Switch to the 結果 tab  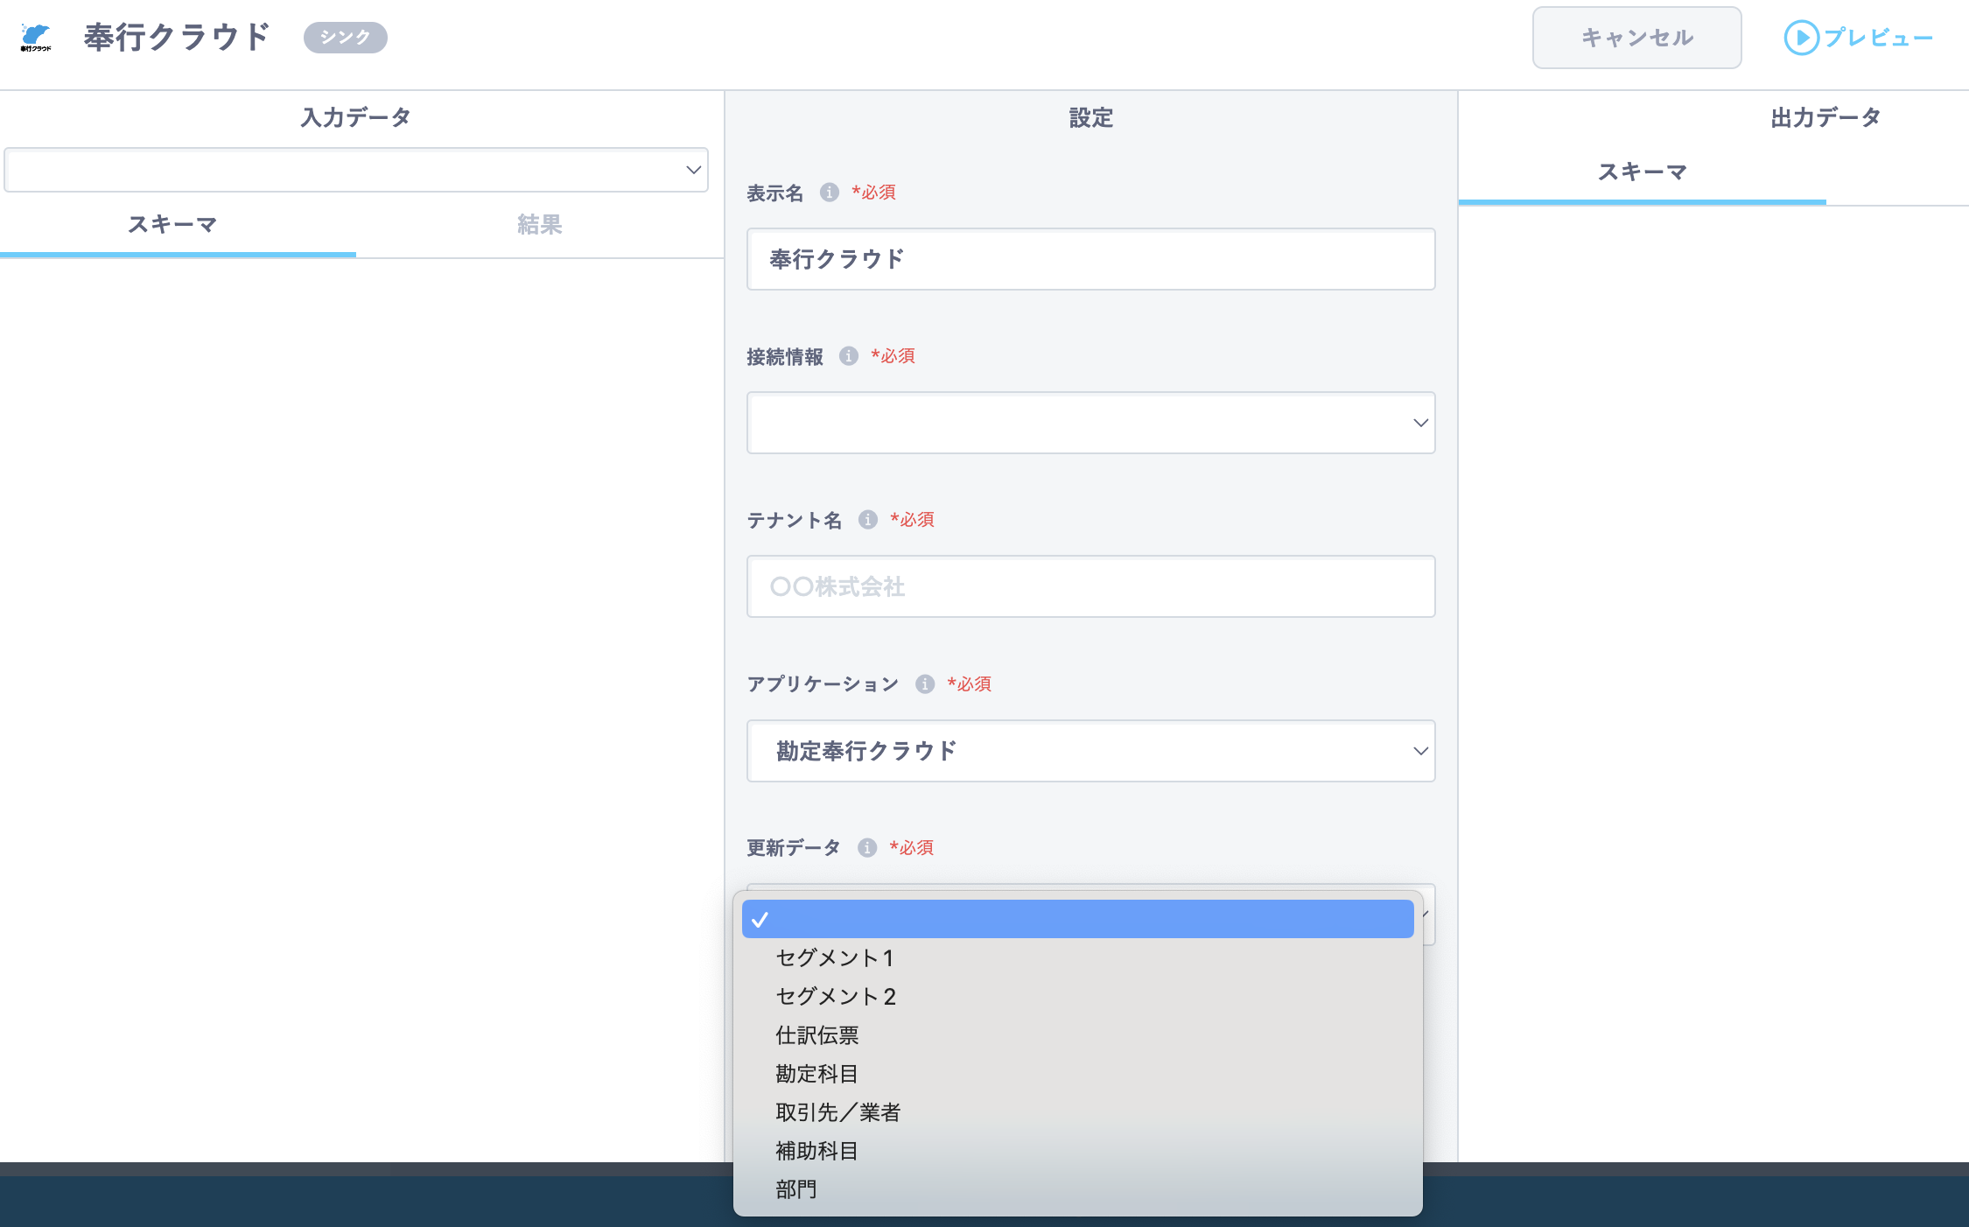[x=539, y=225]
